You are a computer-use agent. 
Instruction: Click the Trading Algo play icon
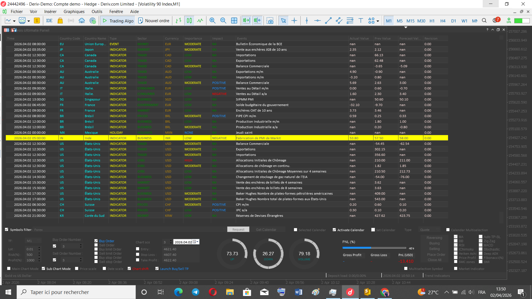point(105,21)
